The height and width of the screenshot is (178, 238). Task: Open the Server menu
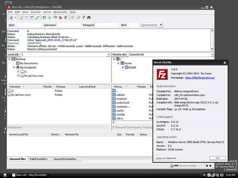[47, 12]
